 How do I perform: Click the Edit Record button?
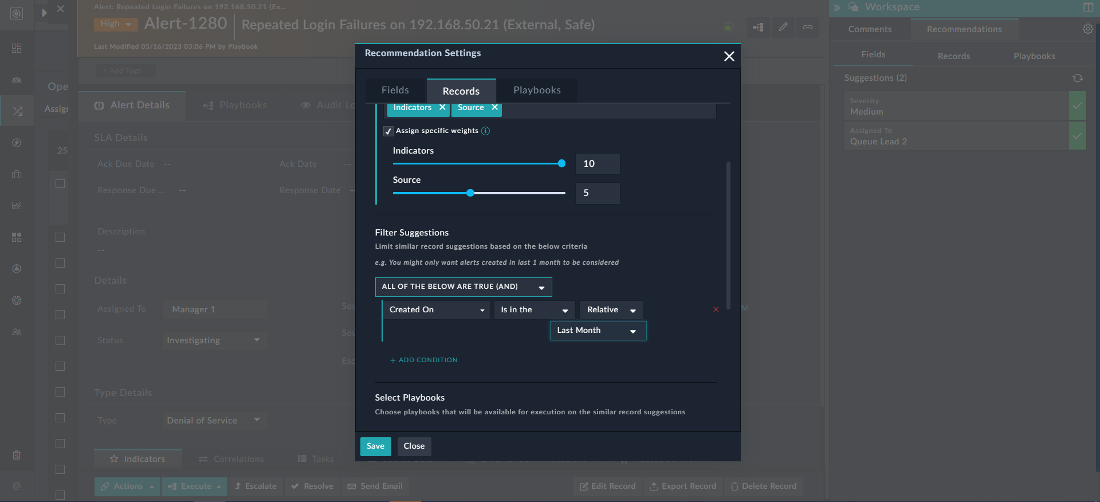coord(608,487)
